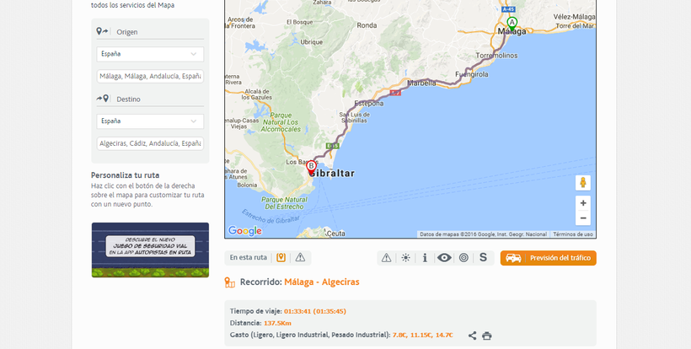Expand the destination country España dropdown

click(x=150, y=121)
